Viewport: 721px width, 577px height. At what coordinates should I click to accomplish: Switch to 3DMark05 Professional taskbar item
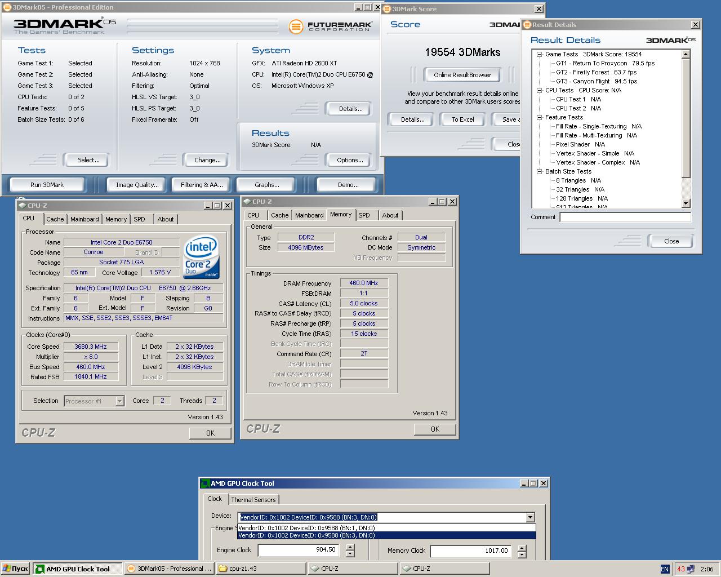click(169, 569)
